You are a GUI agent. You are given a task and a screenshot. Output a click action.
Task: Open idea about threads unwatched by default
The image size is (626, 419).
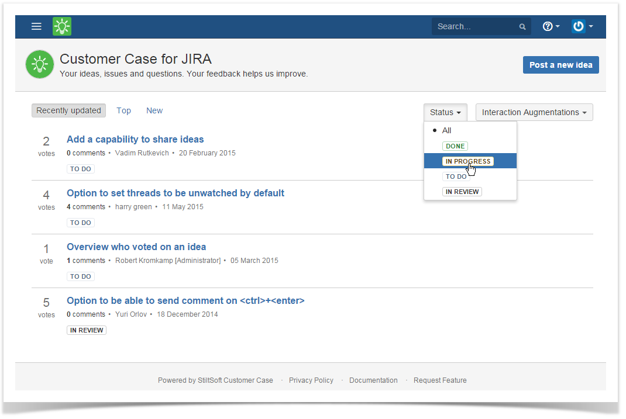[176, 193]
